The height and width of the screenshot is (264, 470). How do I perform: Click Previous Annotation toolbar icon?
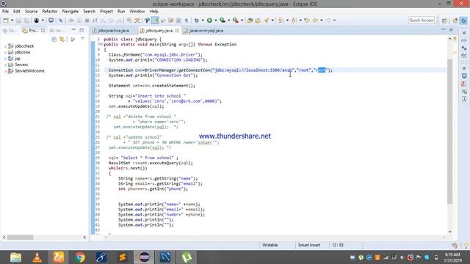point(294,21)
